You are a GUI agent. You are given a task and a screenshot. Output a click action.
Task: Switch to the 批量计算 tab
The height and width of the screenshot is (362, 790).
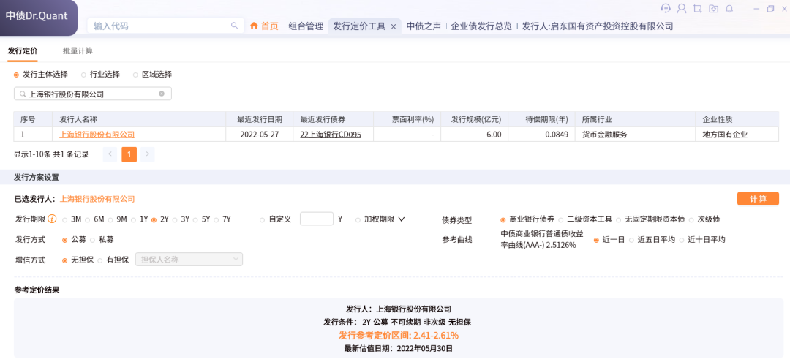[x=78, y=51]
